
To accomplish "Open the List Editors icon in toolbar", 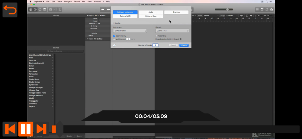I will (257, 10).
